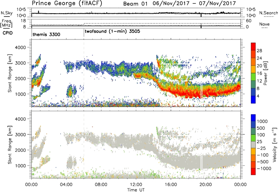
Task: Click the "Time UT" axis label
Action: (x=136, y=190)
